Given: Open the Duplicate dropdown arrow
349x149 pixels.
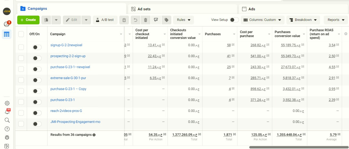Looking at the screenshot, I should (56, 20).
